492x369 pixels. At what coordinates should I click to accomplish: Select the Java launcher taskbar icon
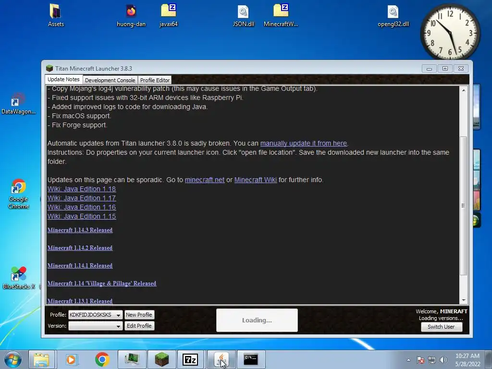pyautogui.click(x=221, y=359)
